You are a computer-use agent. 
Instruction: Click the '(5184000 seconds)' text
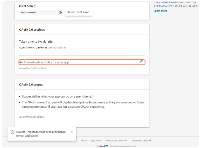tap(57, 48)
